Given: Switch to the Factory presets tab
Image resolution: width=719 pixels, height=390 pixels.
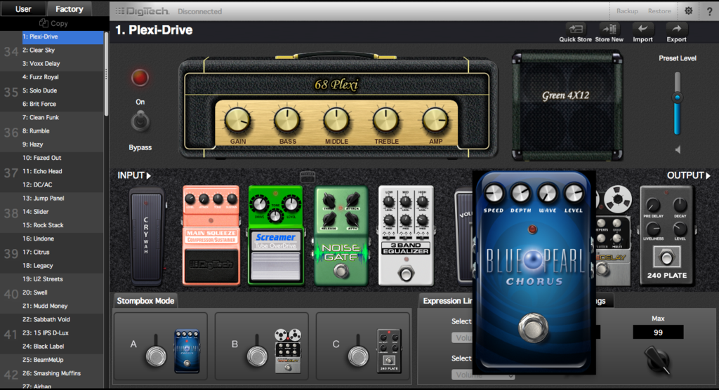Looking at the screenshot, I should [70, 8].
